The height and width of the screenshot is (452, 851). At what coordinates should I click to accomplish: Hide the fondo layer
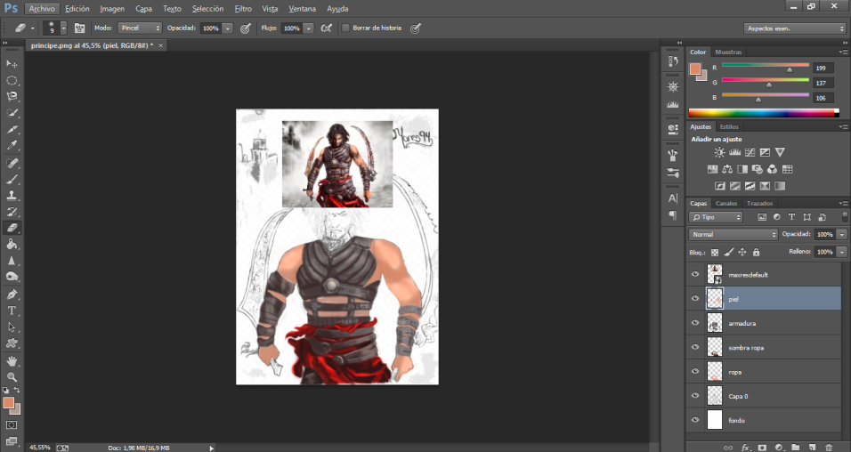[x=695, y=420]
